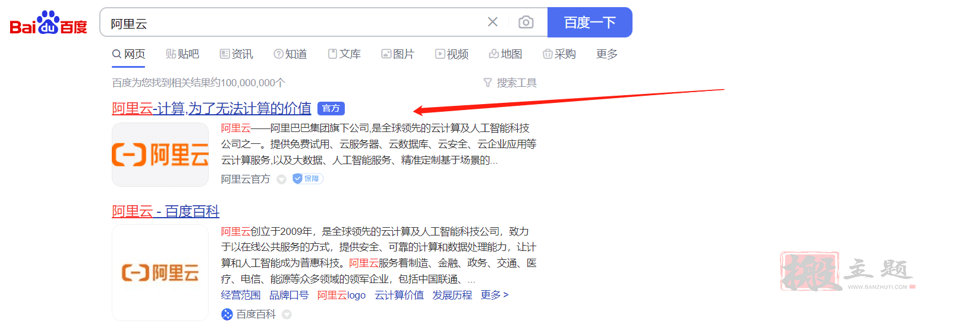Image resolution: width=966 pixels, height=336 pixels.
Task: Open the 品牌口号 sublink
Action: point(289,295)
